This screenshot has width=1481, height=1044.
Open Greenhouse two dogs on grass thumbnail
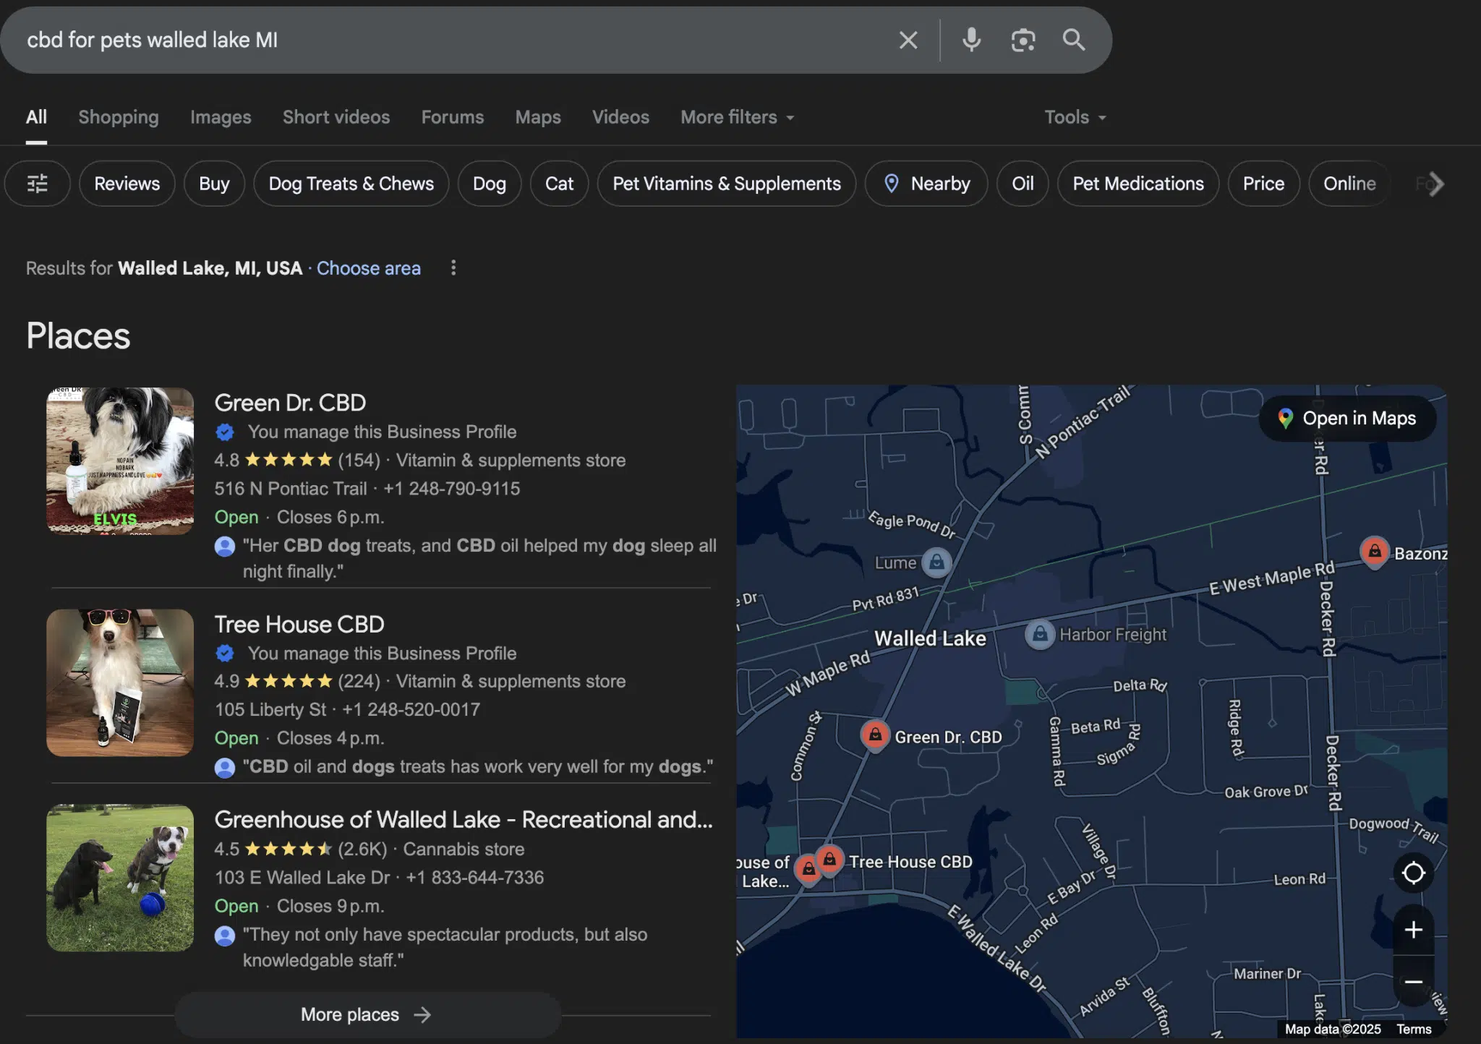pos(120,878)
